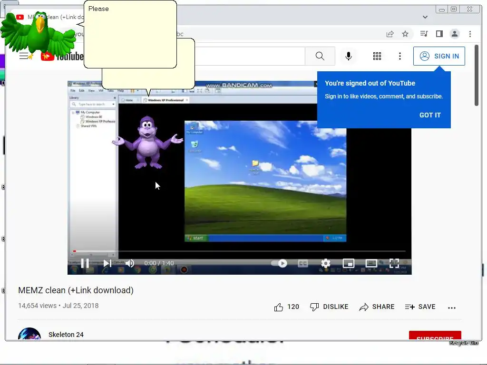Open more actions ellipsis under video
Screen dimensions: 487x365
pos(452,307)
